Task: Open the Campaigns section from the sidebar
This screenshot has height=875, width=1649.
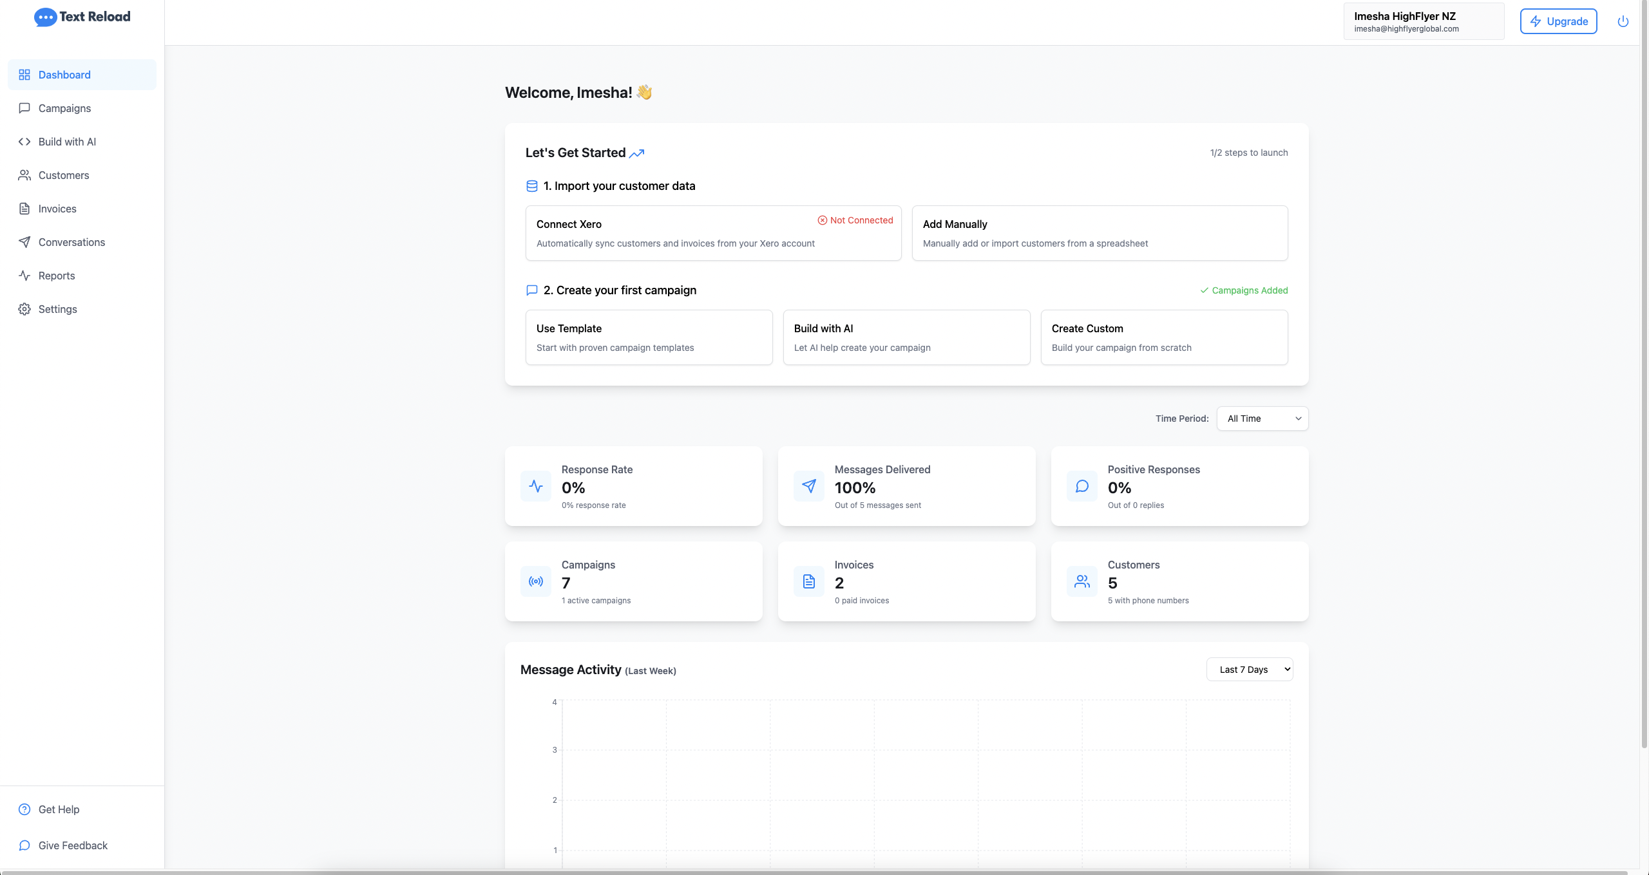Action: pos(64,108)
